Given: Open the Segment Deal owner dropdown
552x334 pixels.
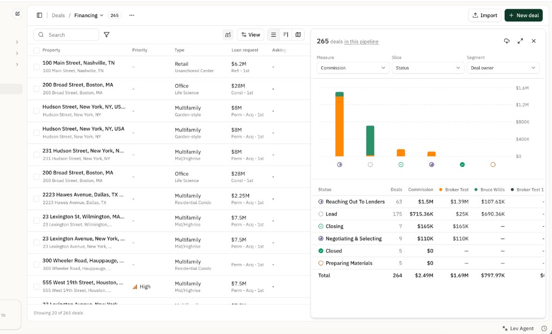Looking at the screenshot, I should coord(503,68).
